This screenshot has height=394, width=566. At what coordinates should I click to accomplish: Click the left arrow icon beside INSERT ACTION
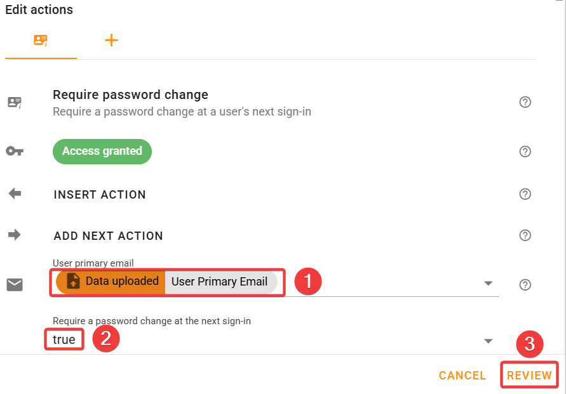(14, 194)
